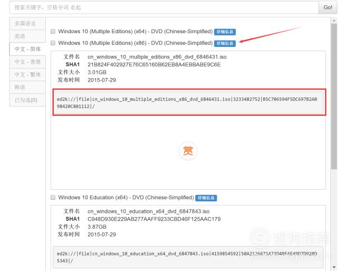The image size is (343, 274).
Task: Open 详细信息 for Multiple Editions x64
Action: tap(225, 32)
